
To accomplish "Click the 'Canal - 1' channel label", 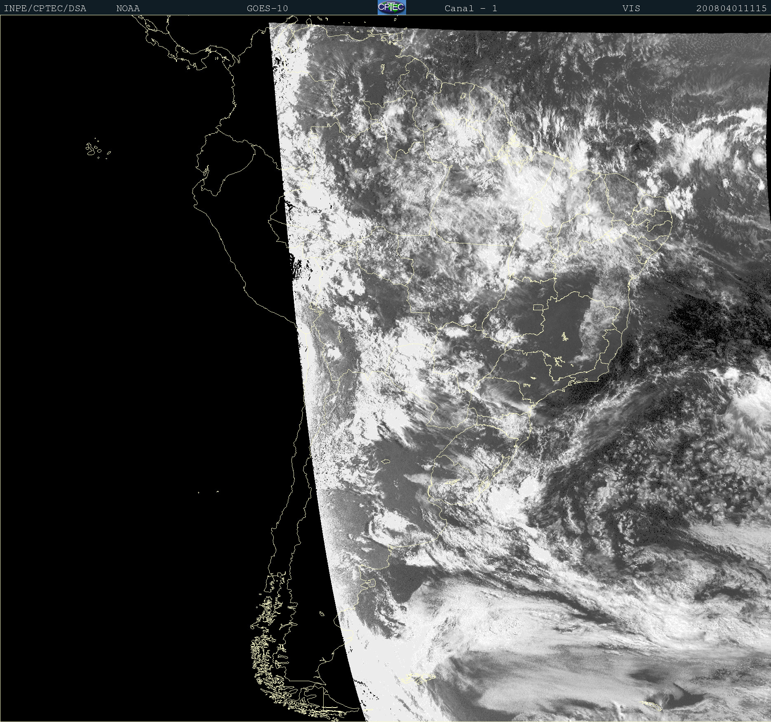I will click(471, 9).
